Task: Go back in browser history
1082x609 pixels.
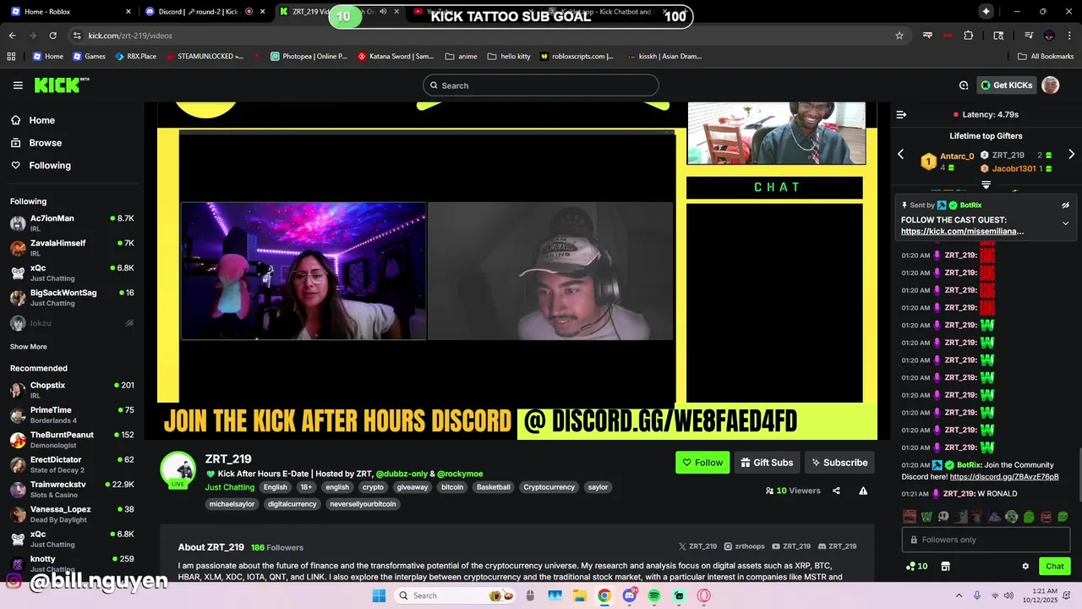Action: coord(12,36)
